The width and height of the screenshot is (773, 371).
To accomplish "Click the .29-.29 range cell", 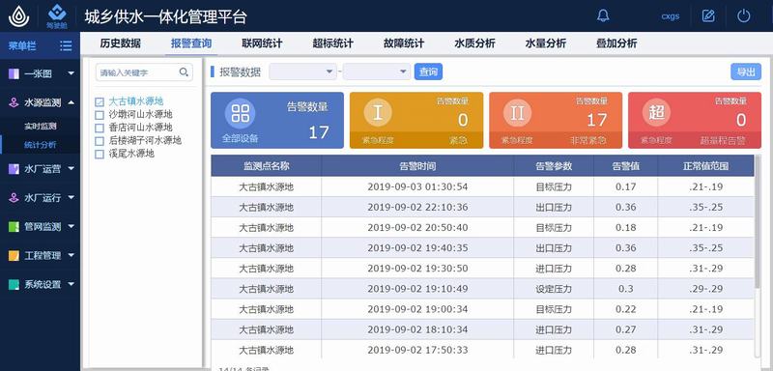I will [x=706, y=289].
